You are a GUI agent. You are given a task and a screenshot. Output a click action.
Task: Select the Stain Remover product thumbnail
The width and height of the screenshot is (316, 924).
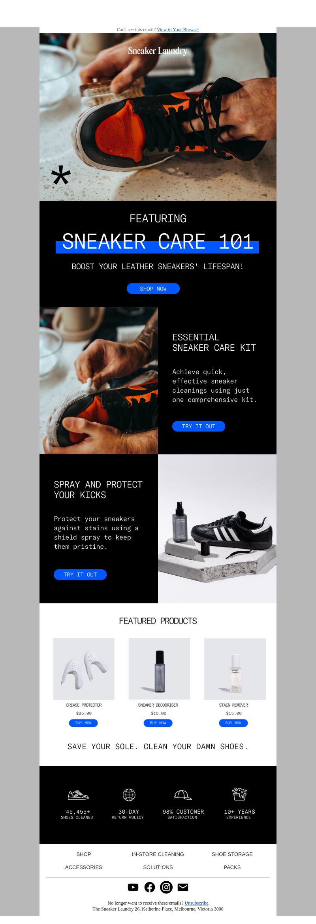[235, 669]
